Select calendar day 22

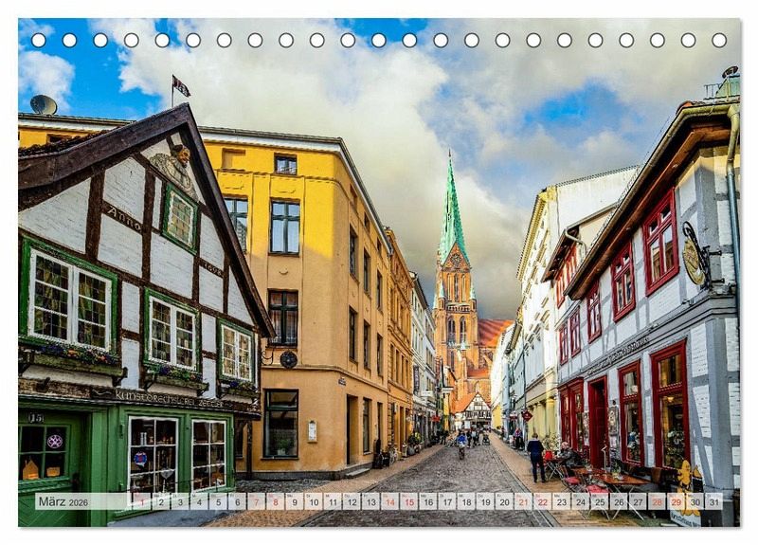tap(543, 501)
